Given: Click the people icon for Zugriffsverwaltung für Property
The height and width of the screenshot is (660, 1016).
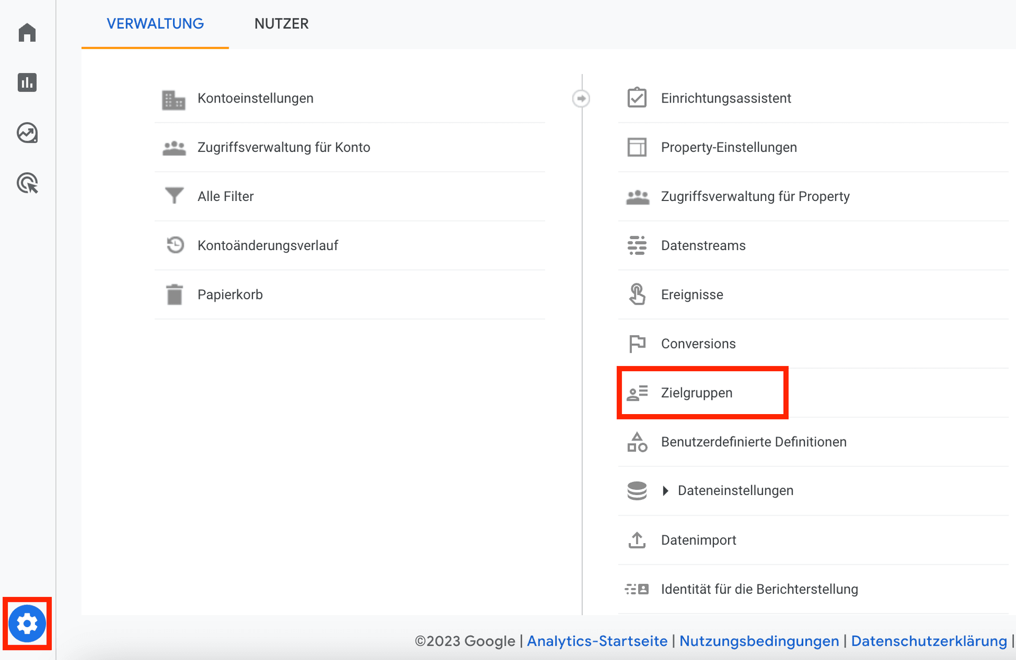Looking at the screenshot, I should [638, 197].
